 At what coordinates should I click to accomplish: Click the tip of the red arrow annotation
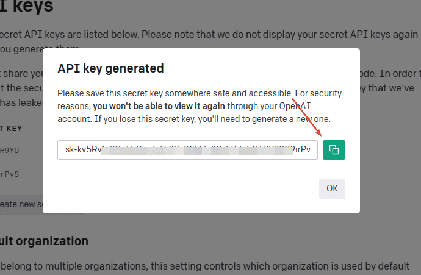pos(320,135)
